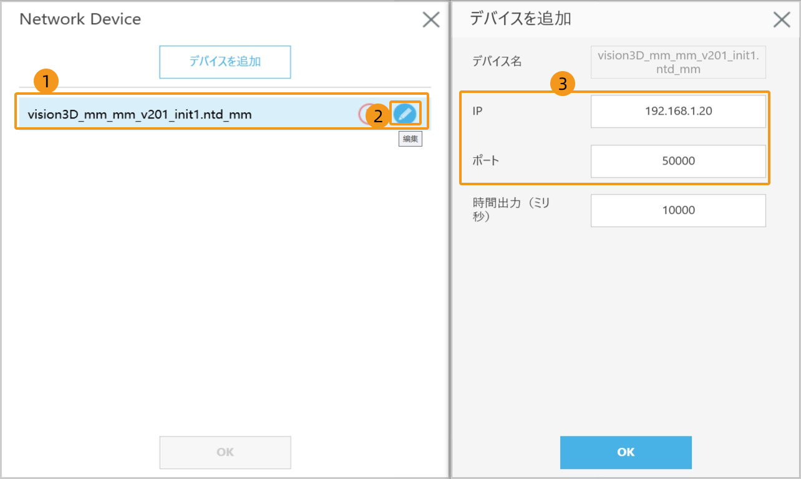Click the ポート label text
801x479 pixels.
[486, 161]
